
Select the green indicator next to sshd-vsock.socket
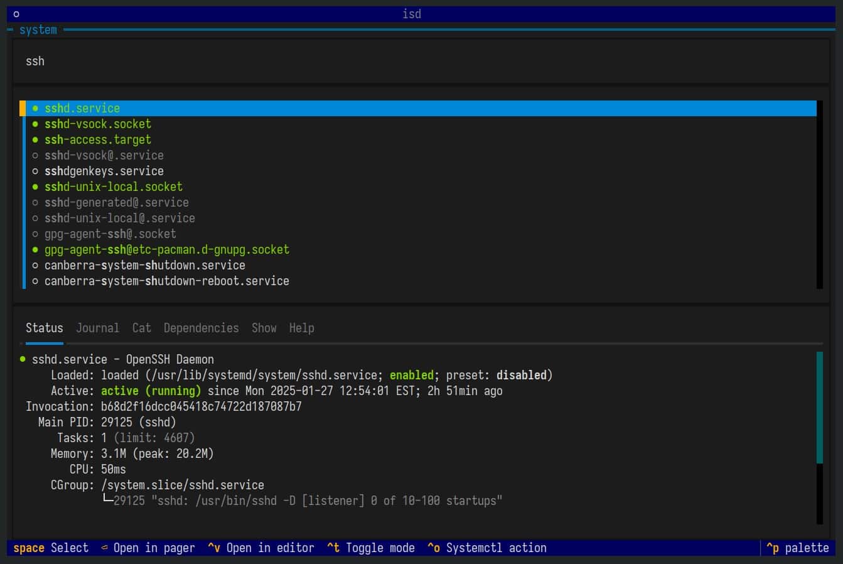point(35,124)
